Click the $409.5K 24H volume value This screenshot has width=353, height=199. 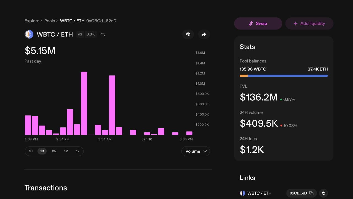(x=259, y=123)
